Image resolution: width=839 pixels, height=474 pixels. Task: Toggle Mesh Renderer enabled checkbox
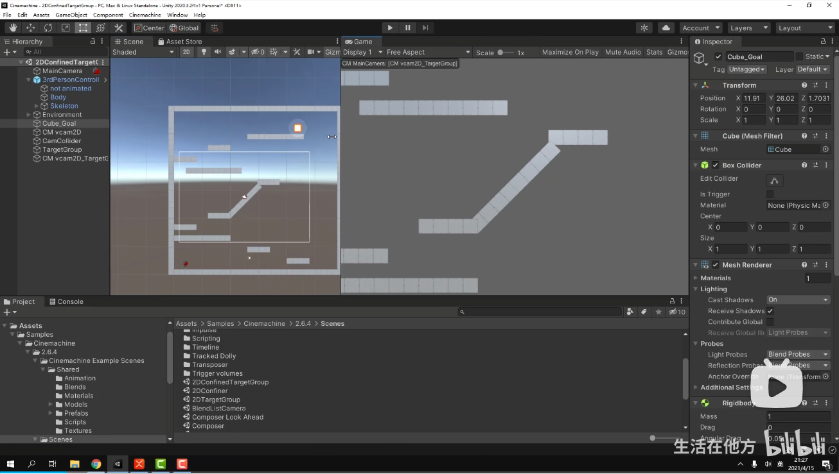click(716, 265)
